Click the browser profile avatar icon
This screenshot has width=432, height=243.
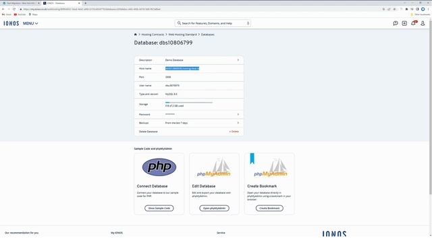[x=423, y=9]
